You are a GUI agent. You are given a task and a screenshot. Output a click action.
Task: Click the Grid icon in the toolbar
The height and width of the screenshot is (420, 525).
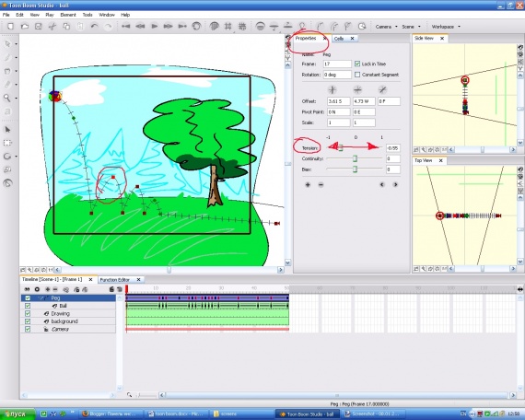coord(228,26)
